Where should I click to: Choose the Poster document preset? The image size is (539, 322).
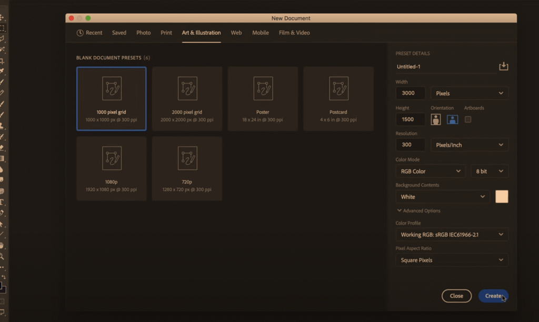[x=263, y=99]
